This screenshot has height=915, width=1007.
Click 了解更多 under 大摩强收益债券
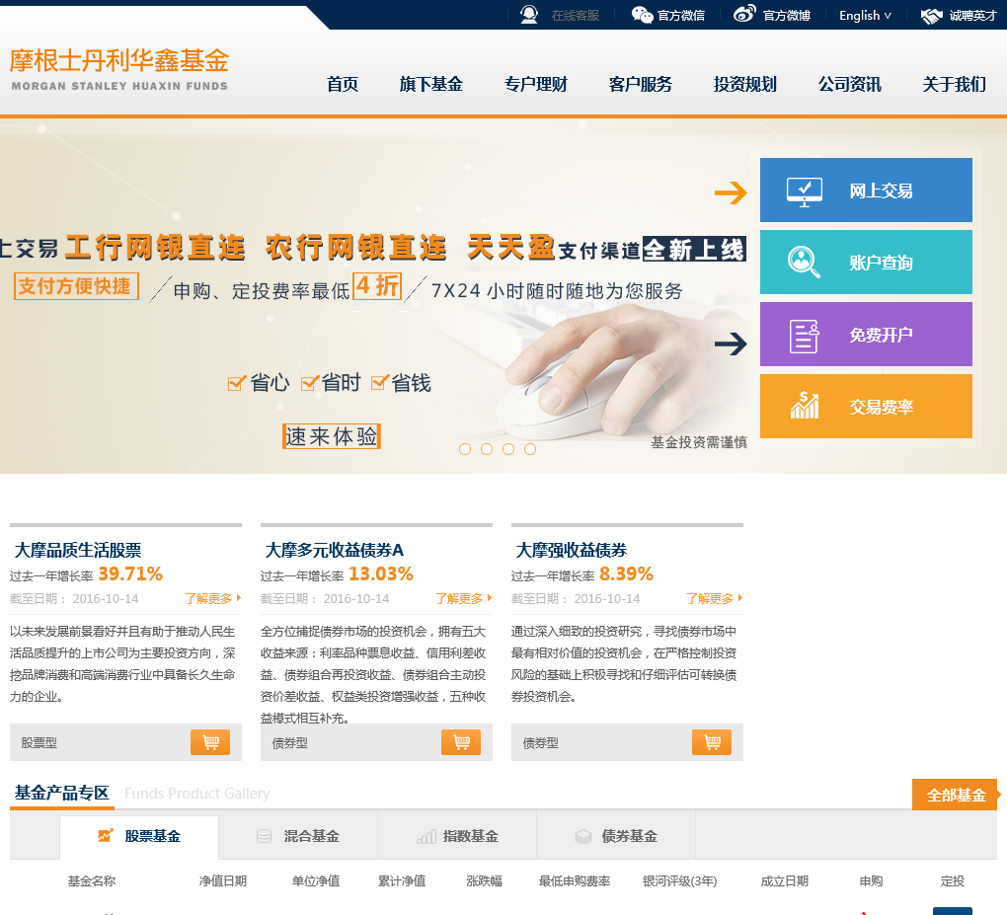714,598
